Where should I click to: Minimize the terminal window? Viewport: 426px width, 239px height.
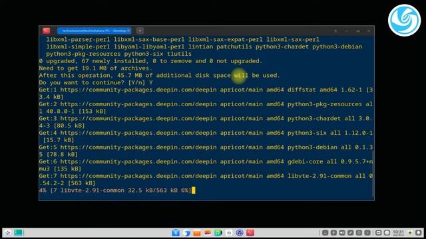(x=347, y=31)
